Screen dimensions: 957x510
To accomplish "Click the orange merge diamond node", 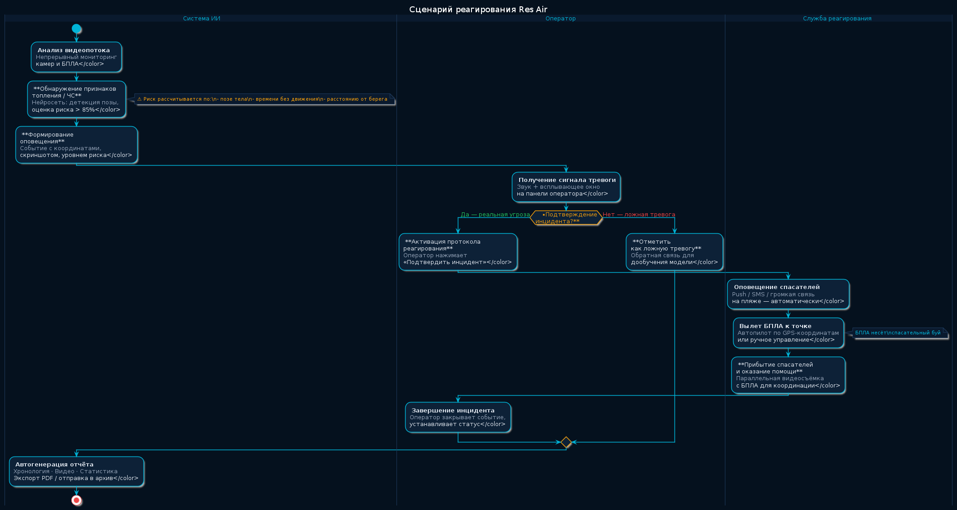I will click(x=566, y=442).
